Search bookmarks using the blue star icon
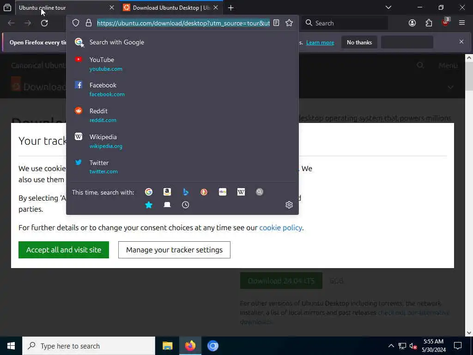 click(149, 205)
